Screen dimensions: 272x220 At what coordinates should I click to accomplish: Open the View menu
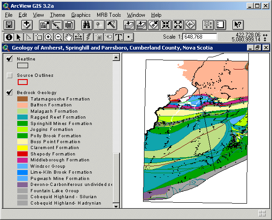click(38, 15)
